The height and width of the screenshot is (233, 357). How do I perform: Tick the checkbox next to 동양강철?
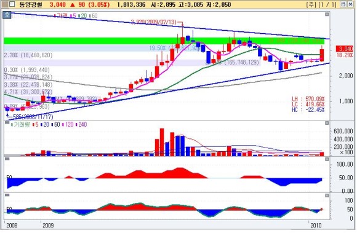pos(12,4)
